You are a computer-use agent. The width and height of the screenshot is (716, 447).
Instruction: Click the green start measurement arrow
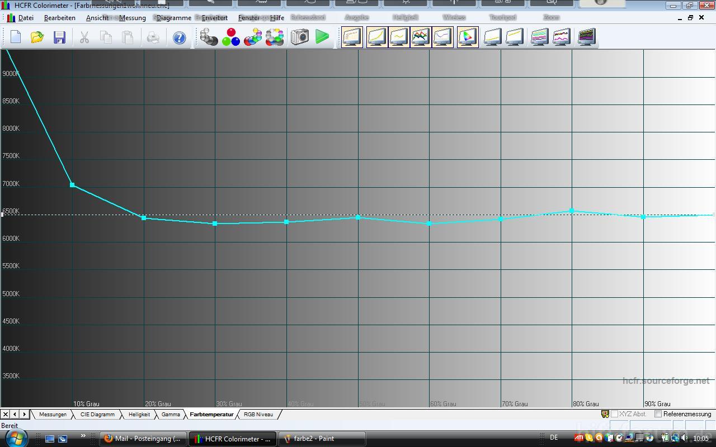pyautogui.click(x=322, y=37)
